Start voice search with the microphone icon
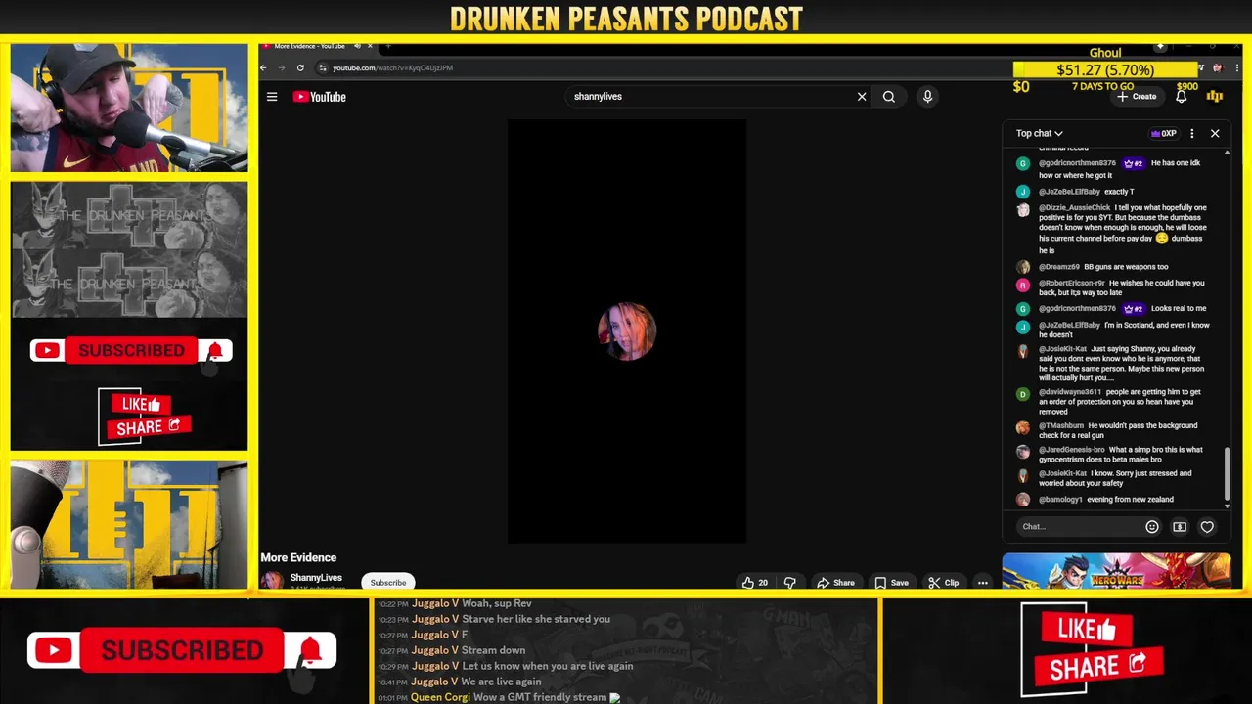This screenshot has width=1252, height=704. tap(927, 97)
